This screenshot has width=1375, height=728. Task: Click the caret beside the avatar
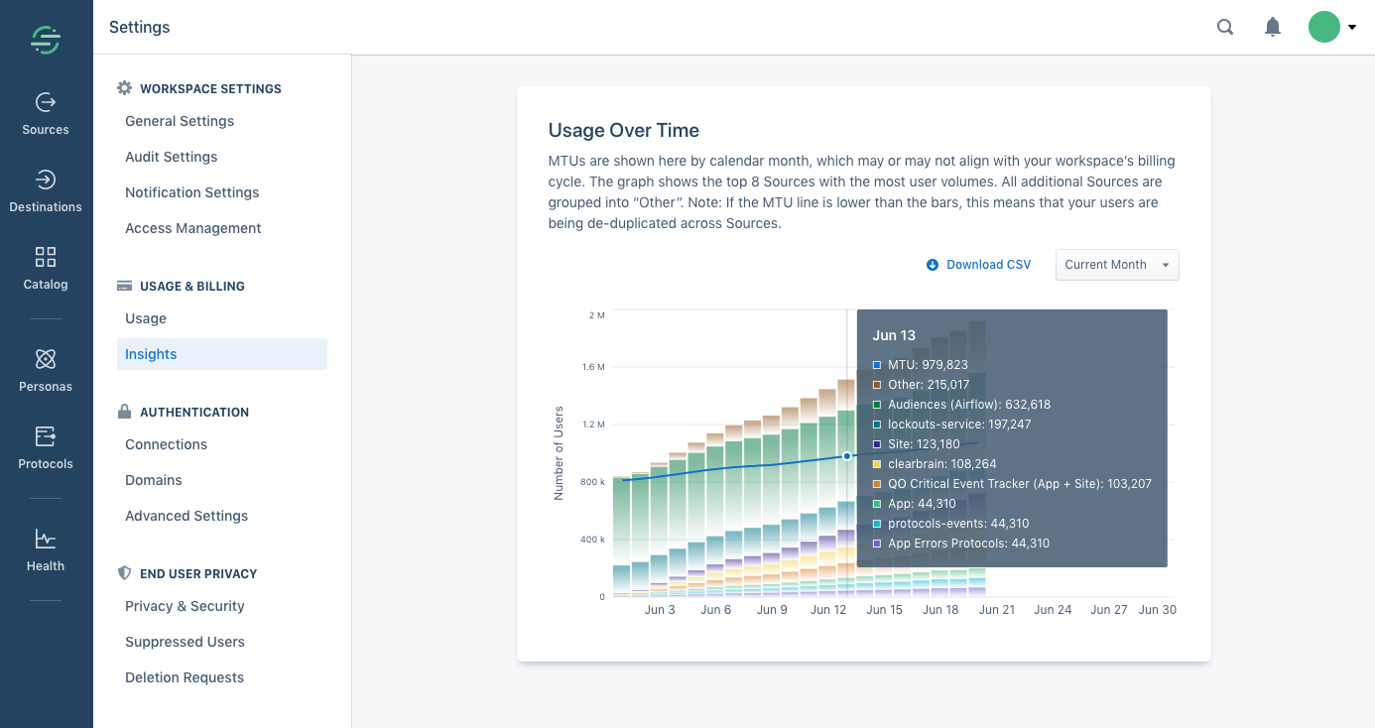pyautogui.click(x=1352, y=28)
